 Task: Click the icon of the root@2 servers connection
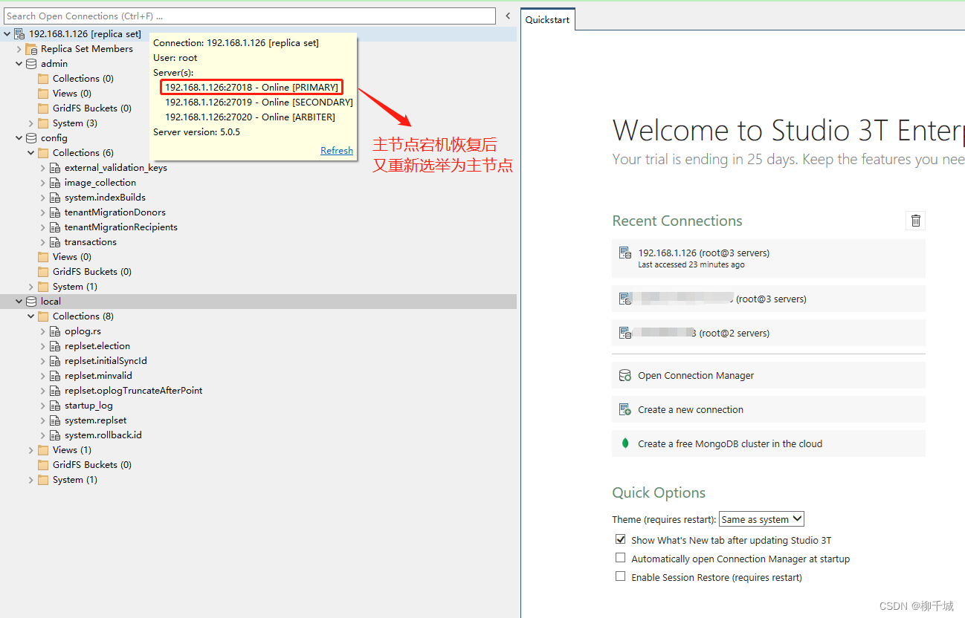[x=625, y=334]
